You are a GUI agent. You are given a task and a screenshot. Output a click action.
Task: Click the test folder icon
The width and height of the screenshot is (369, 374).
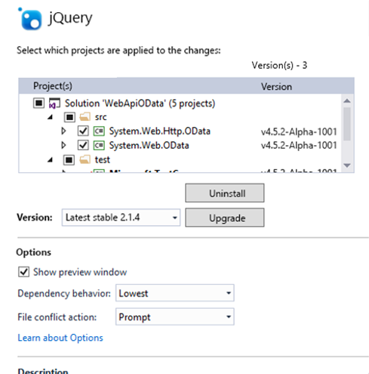(x=85, y=159)
